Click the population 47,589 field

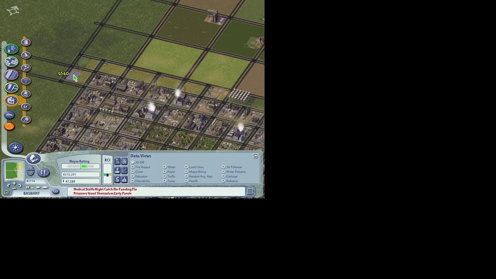(81, 181)
